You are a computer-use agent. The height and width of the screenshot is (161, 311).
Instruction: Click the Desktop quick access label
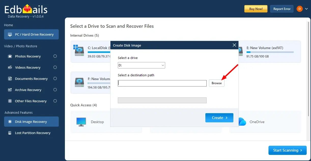(97, 122)
